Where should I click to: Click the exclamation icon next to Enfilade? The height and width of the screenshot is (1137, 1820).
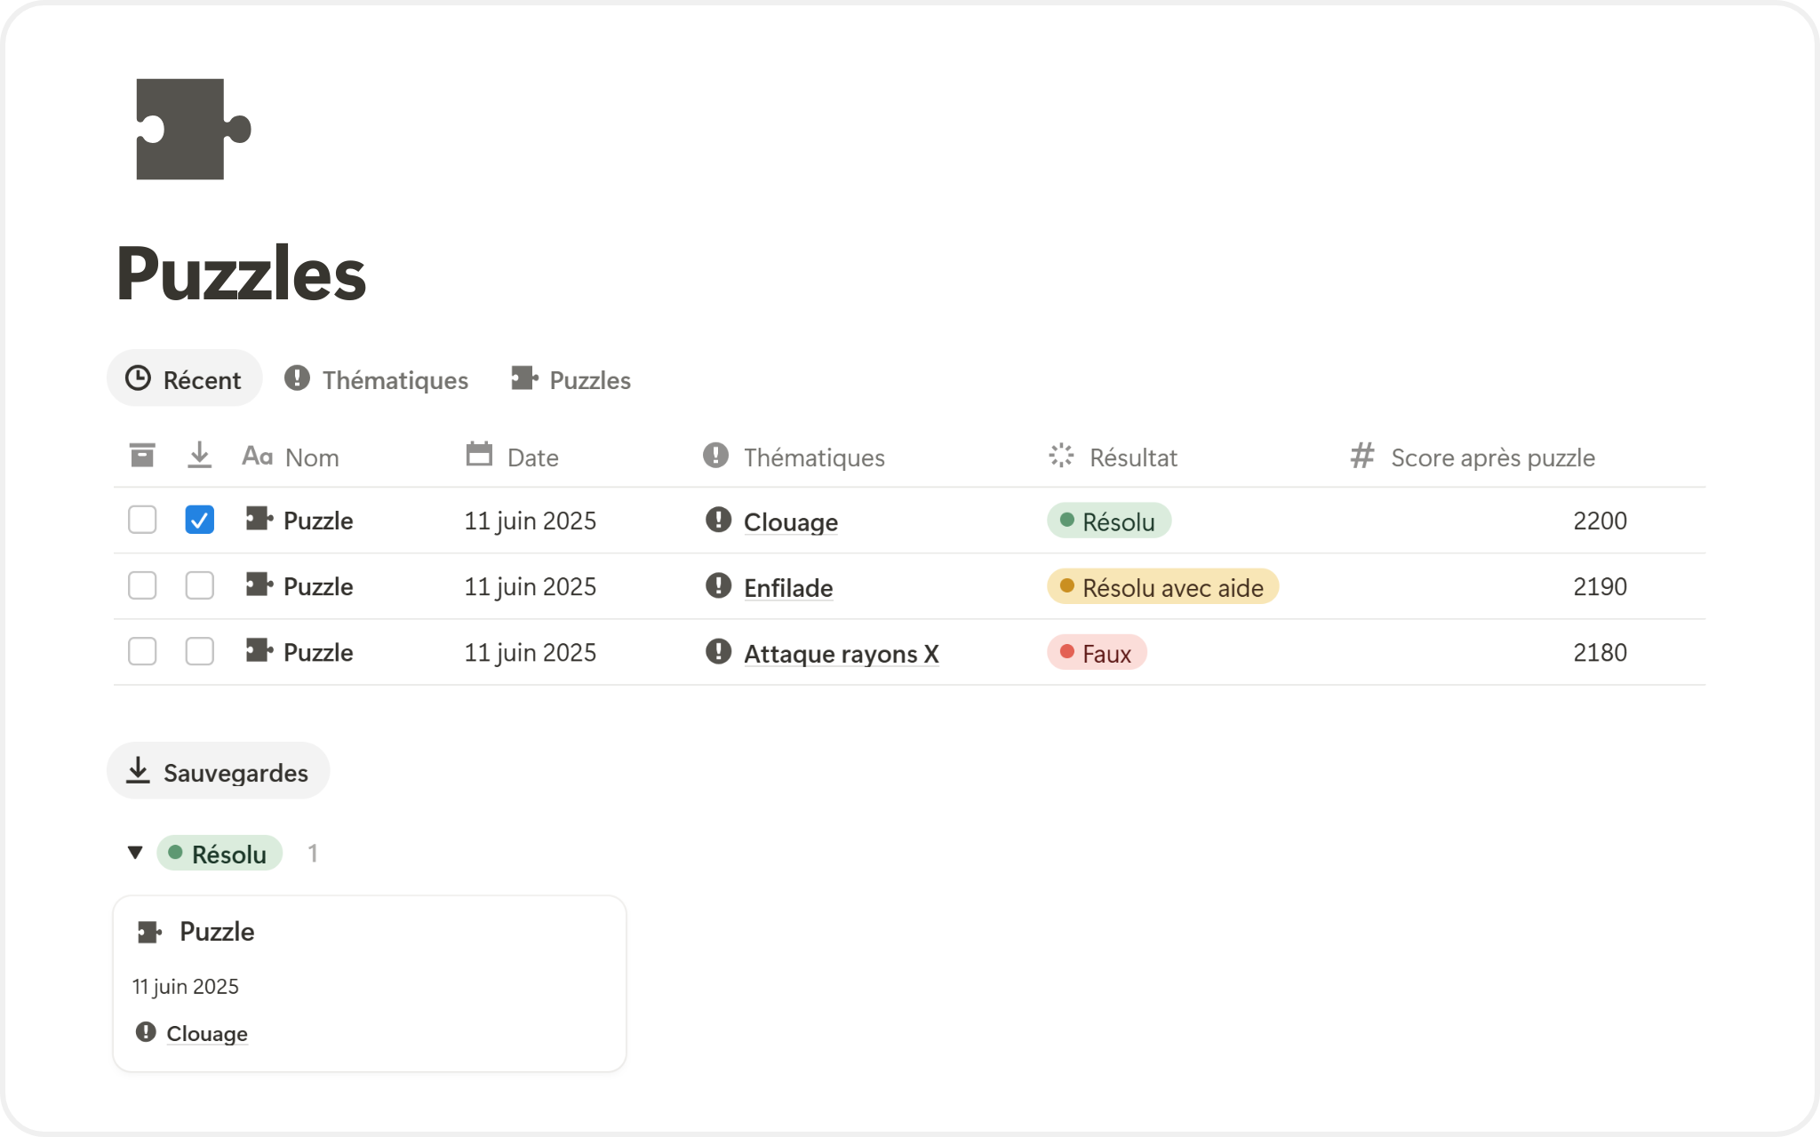point(718,586)
